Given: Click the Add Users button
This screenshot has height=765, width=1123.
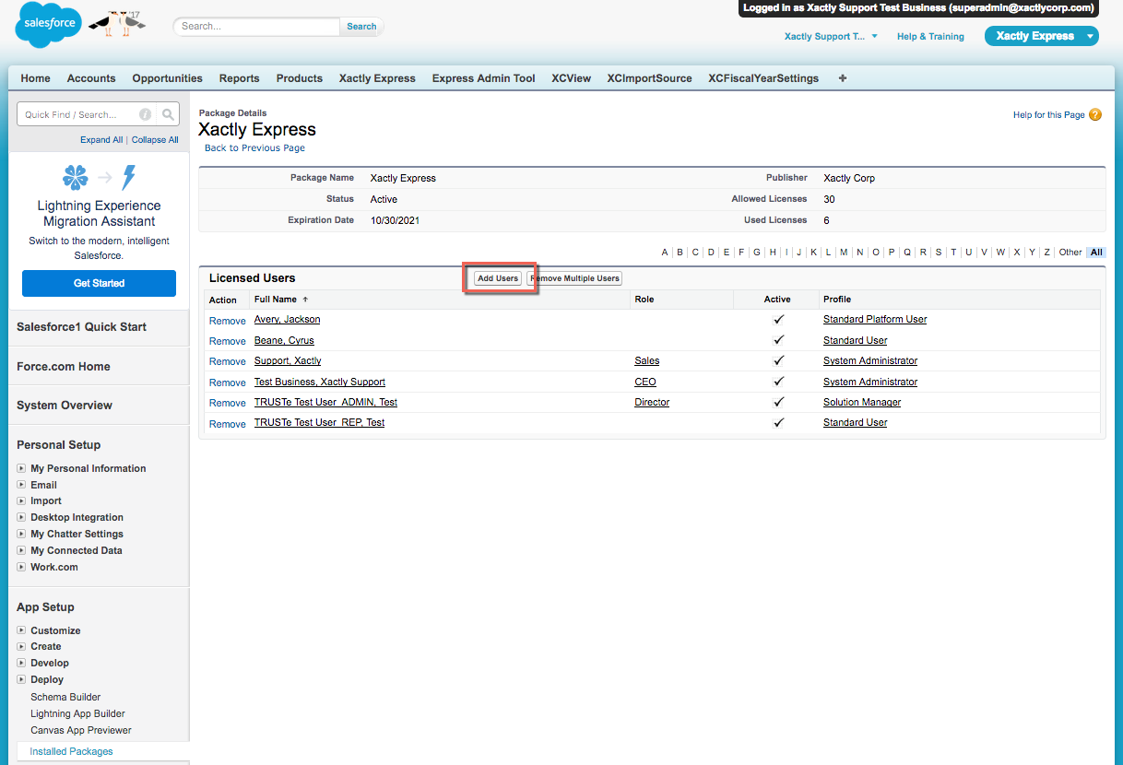Looking at the screenshot, I should 498,278.
